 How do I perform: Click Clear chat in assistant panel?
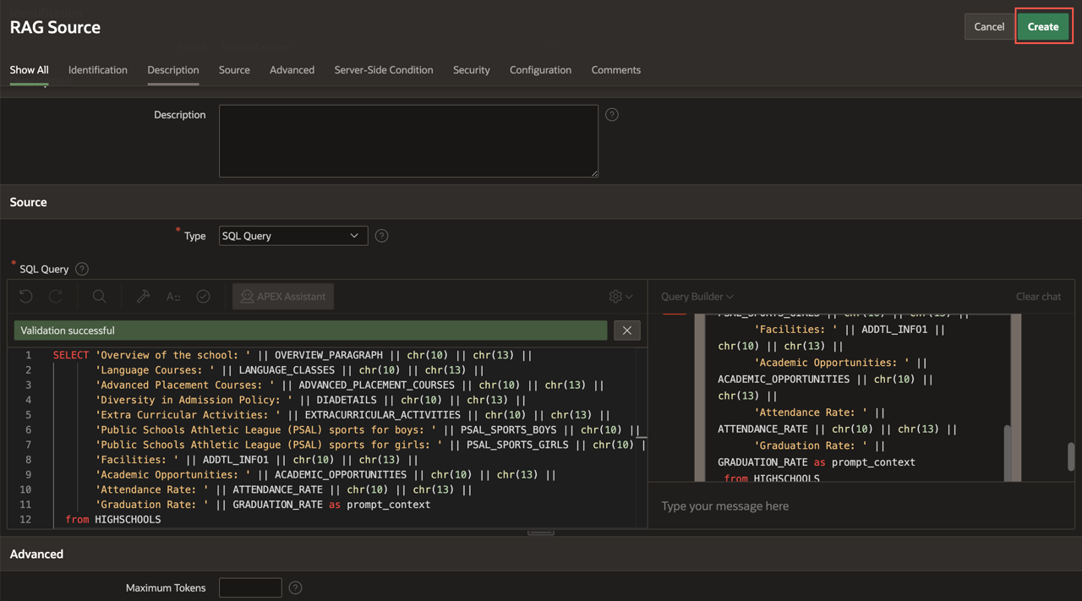[x=1038, y=297]
